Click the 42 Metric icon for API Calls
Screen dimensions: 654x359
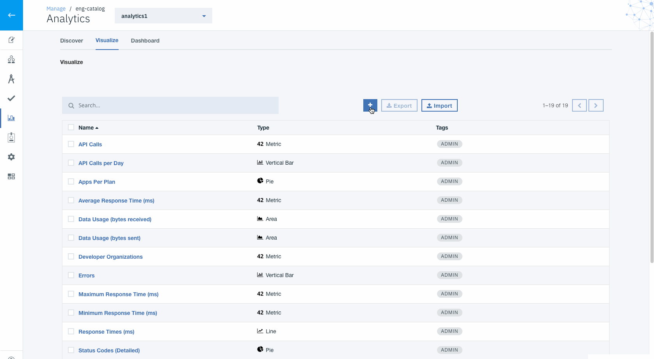pos(260,144)
